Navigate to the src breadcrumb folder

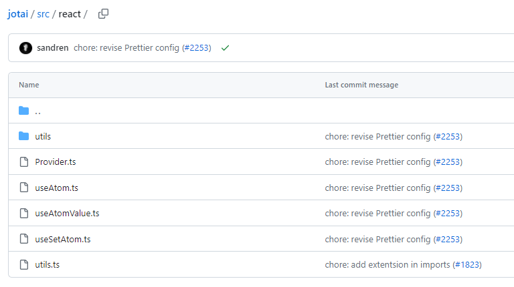[x=43, y=14]
